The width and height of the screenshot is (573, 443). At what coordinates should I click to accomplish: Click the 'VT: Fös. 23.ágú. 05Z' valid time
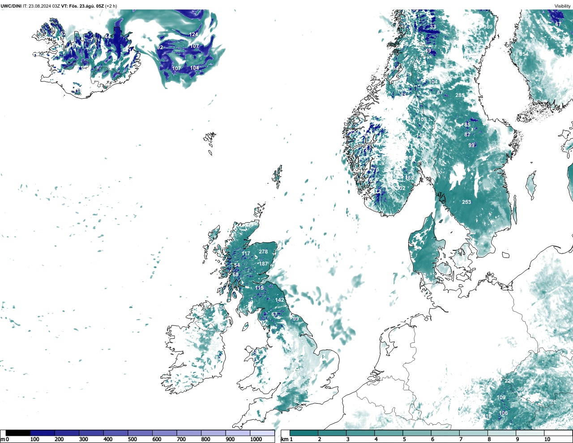coord(83,6)
